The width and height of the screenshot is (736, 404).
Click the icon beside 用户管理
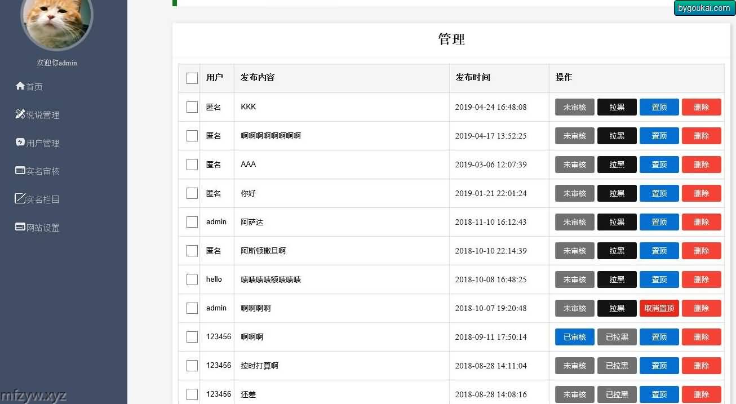(x=20, y=143)
